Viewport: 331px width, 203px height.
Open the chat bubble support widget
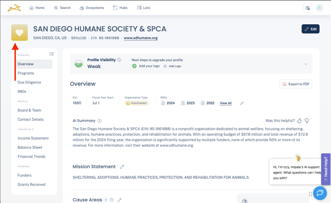(320, 193)
